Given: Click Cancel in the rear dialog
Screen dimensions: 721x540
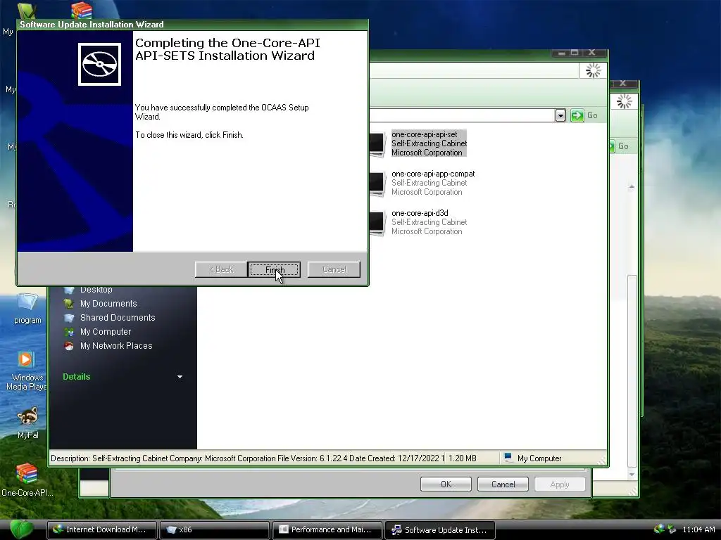Looking at the screenshot, I should [x=503, y=484].
